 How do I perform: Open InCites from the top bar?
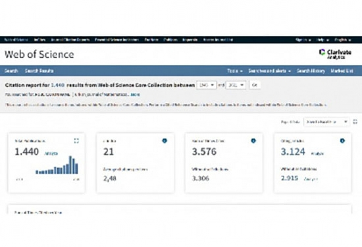click(x=40, y=40)
